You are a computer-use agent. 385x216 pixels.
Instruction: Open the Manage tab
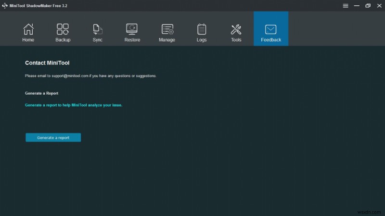[x=167, y=33]
